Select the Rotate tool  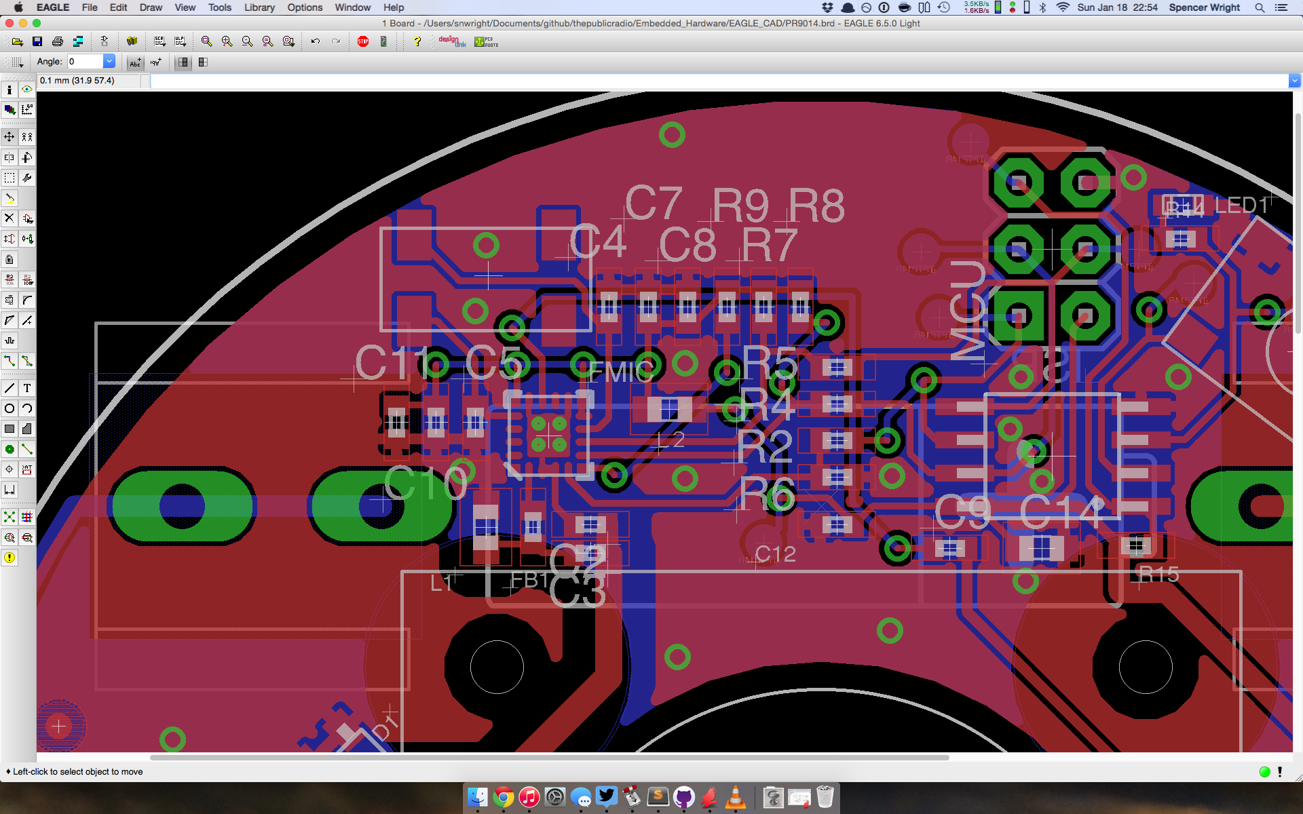27,157
